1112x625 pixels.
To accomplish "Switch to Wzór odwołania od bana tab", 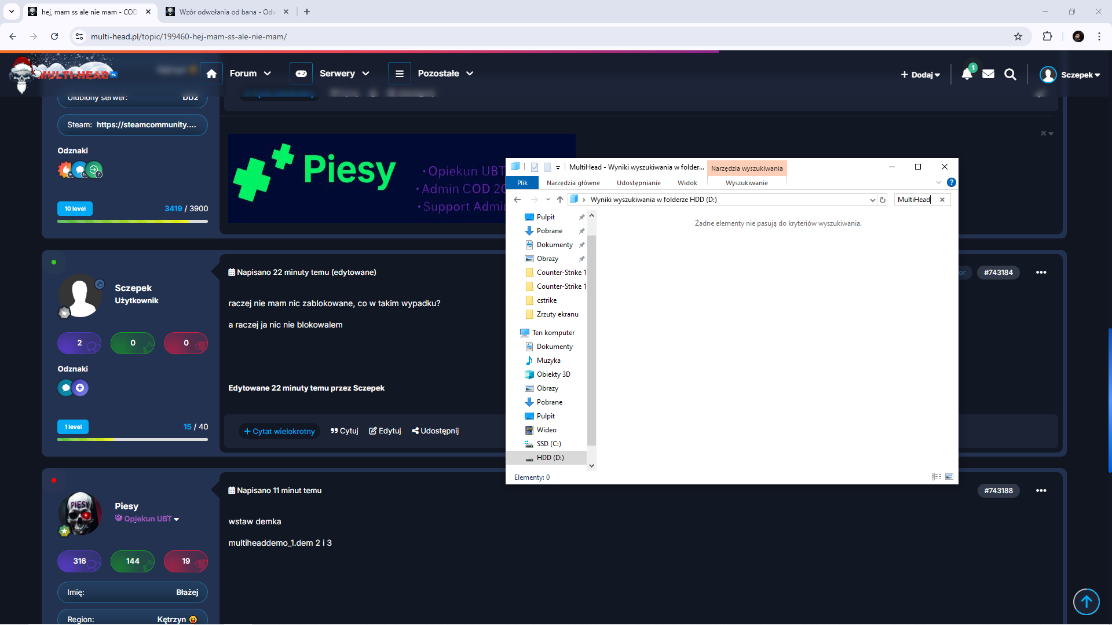I will tap(226, 12).
